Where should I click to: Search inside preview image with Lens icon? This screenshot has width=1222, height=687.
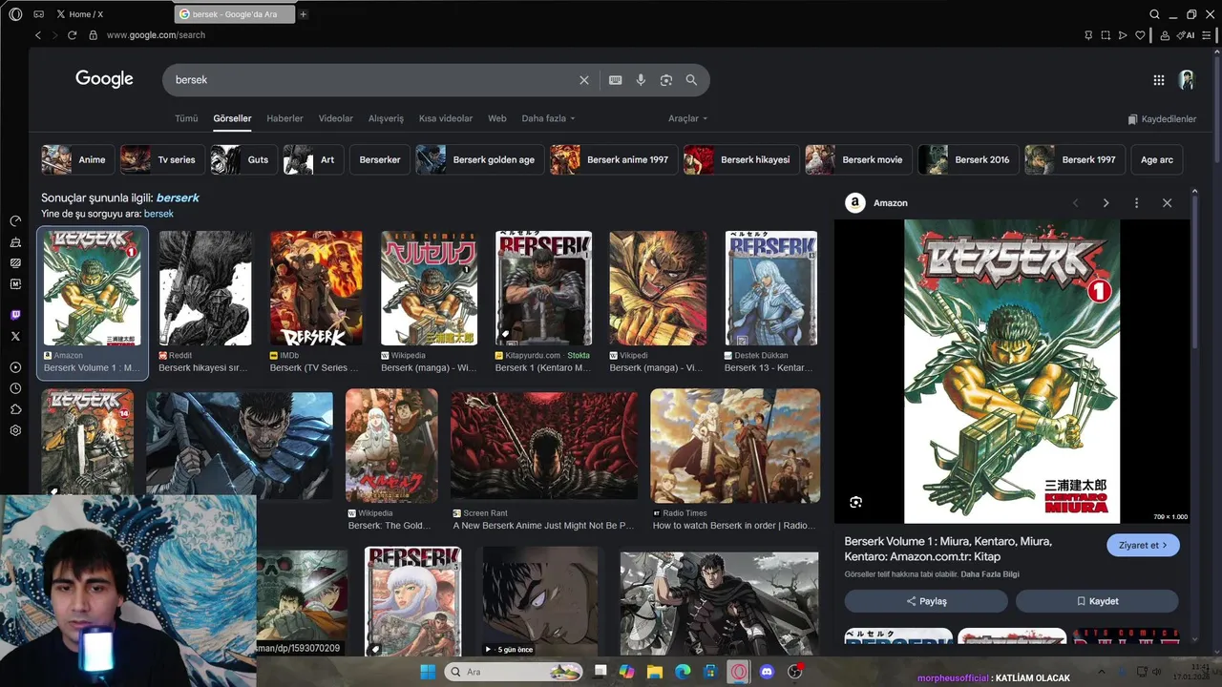[x=855, y=502]
